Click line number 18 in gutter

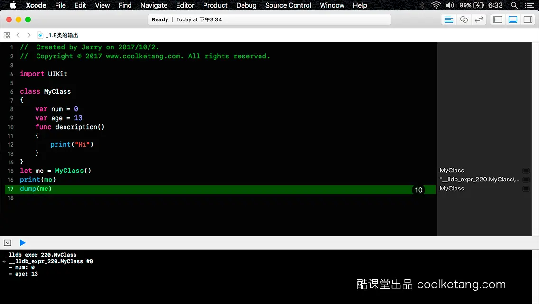pos(10,198)
